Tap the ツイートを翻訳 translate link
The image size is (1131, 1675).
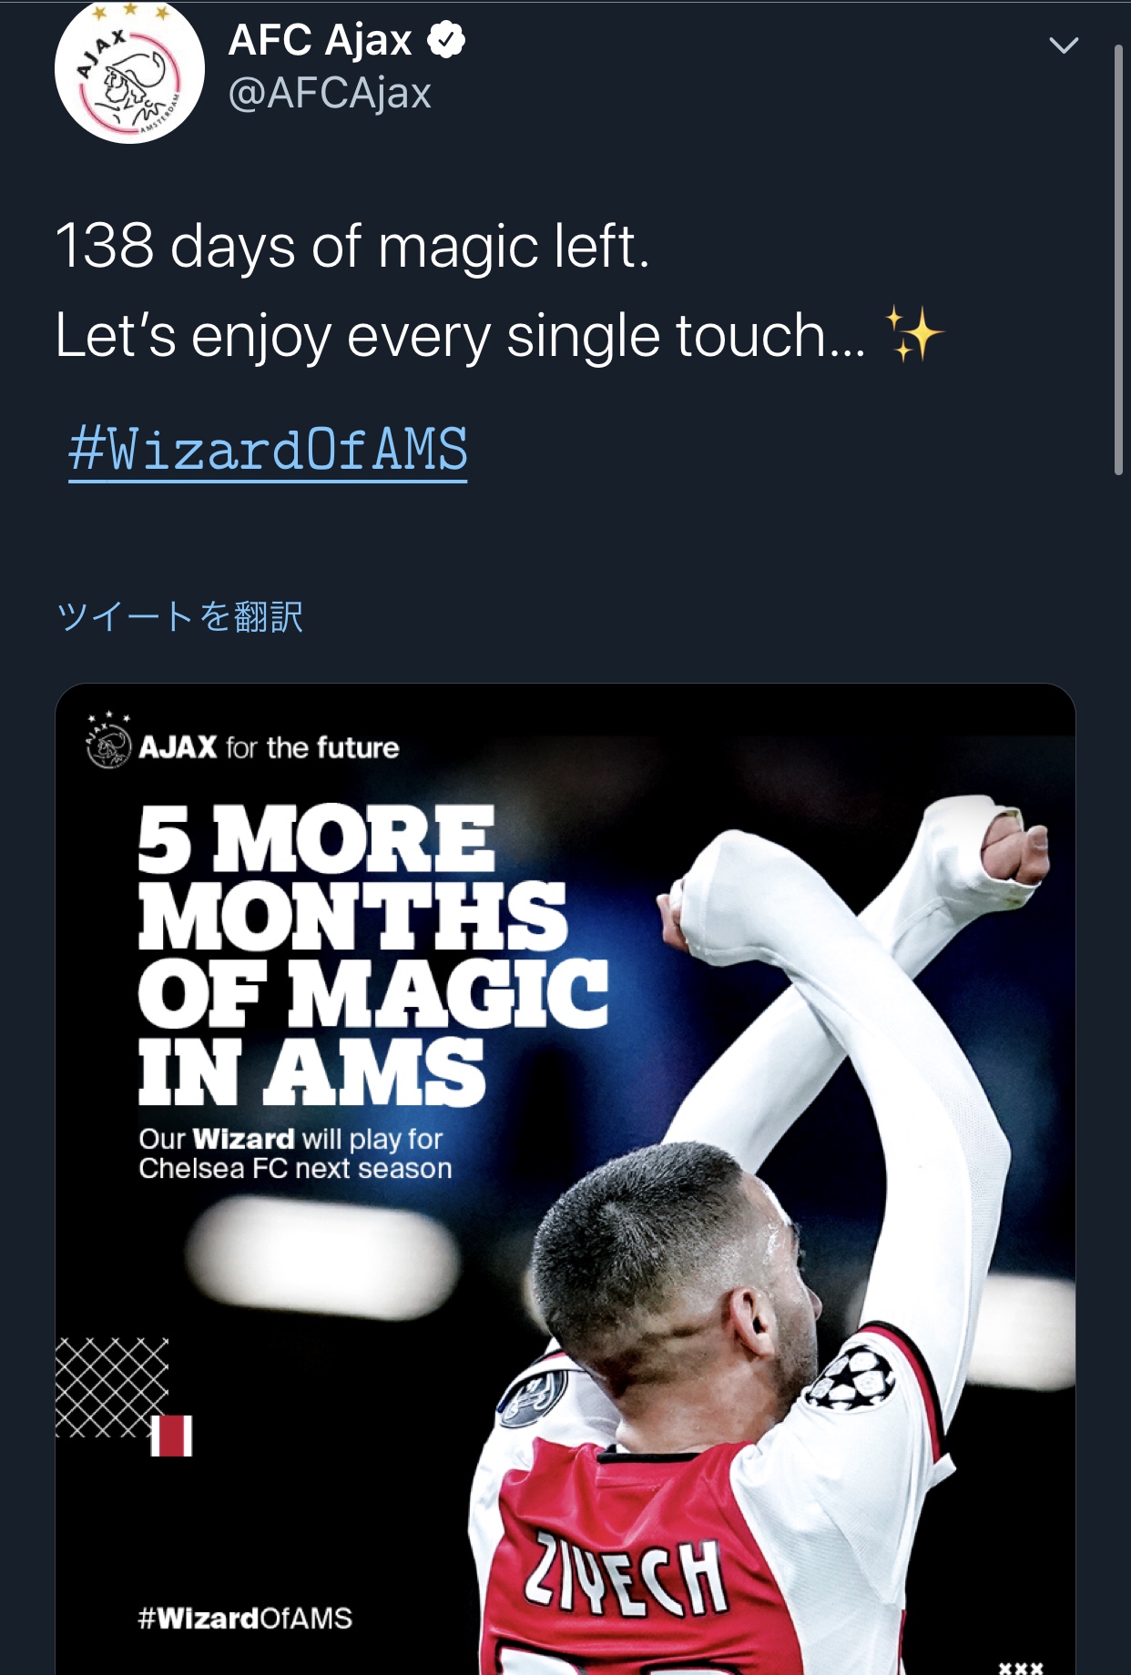179,616
